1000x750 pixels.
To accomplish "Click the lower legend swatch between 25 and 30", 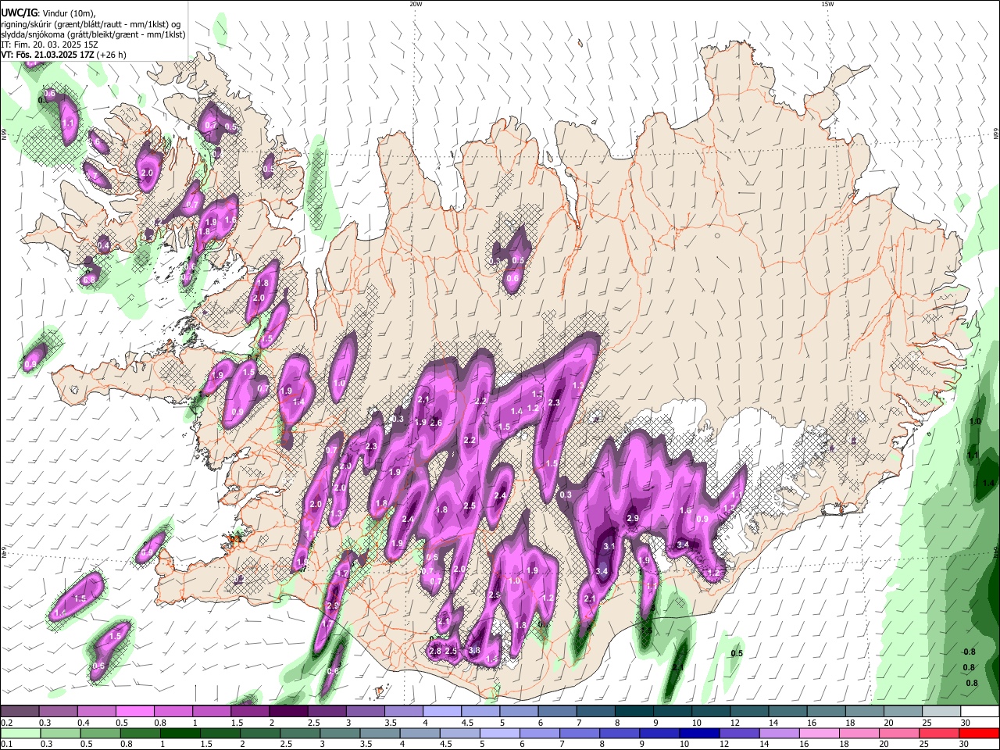I will pyautogui.click(x=937, y=734).
